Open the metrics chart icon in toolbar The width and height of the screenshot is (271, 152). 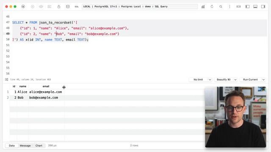203,7
